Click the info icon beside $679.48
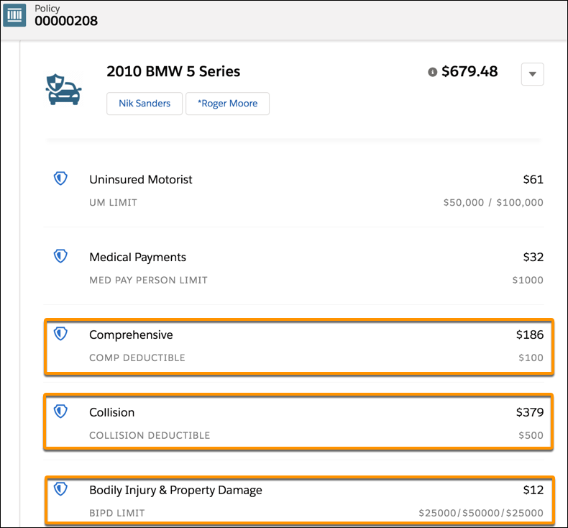This screenshot has width=568, height=528. pos(433,72)
